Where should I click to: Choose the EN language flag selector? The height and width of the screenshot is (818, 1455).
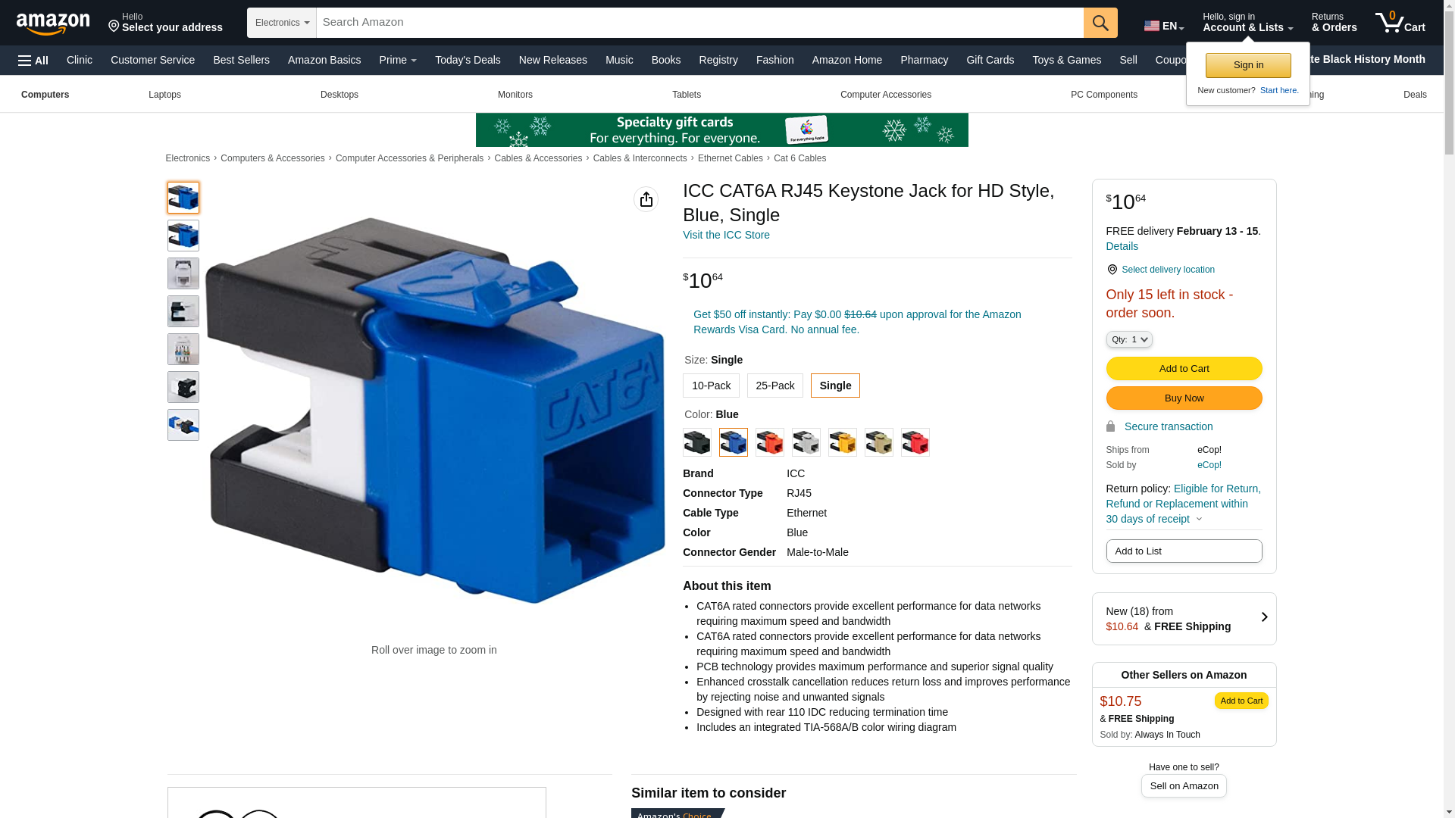point(1163,26)
